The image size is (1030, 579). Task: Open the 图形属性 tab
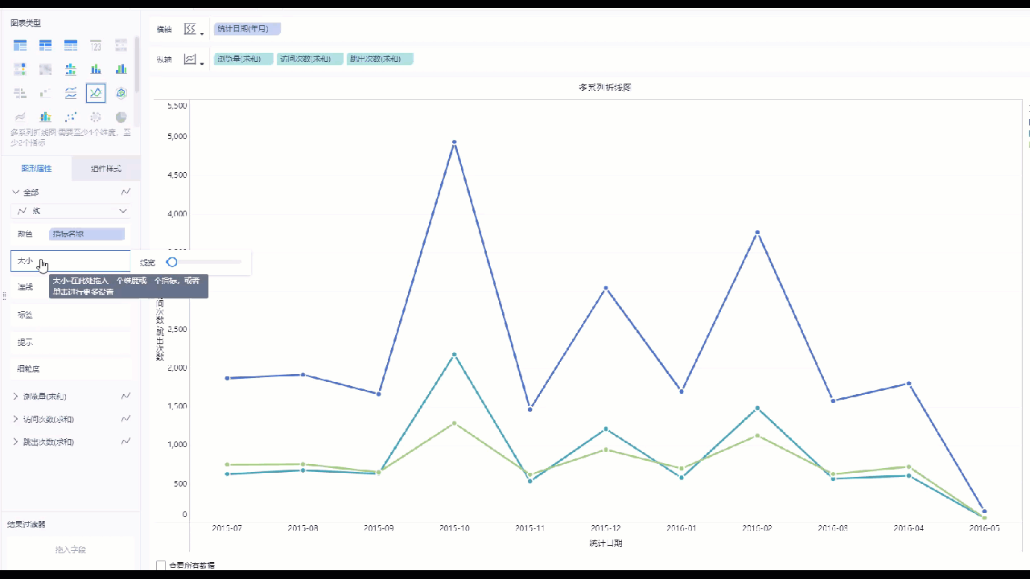click(36, 169)
